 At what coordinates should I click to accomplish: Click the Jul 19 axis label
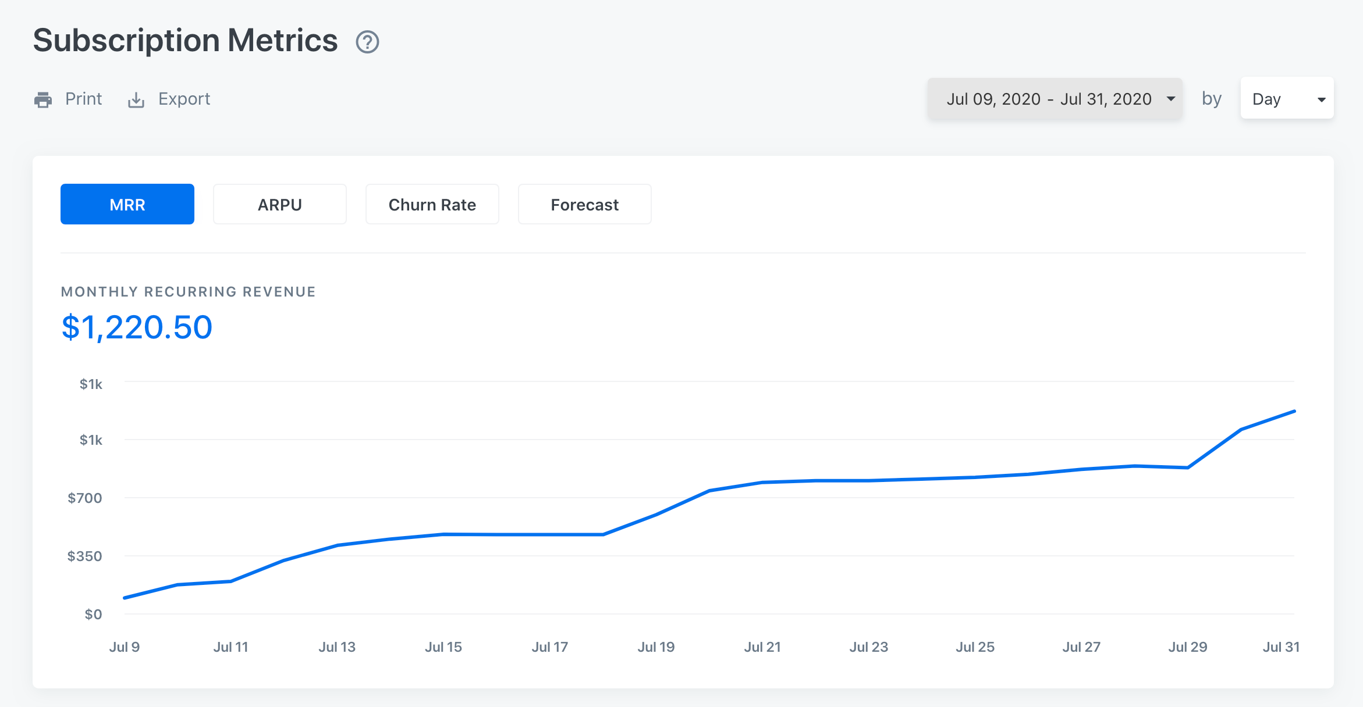tap(656, 647)
